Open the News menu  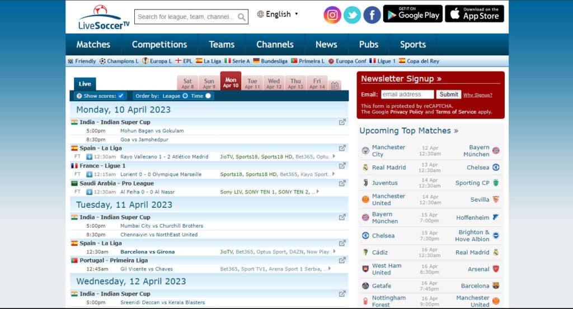point(326,45)
